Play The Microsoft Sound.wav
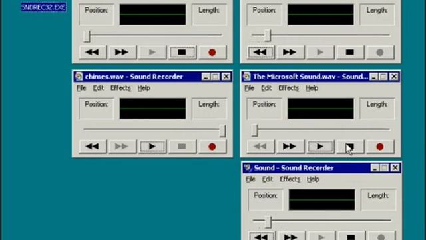 (x=320, y=147)
